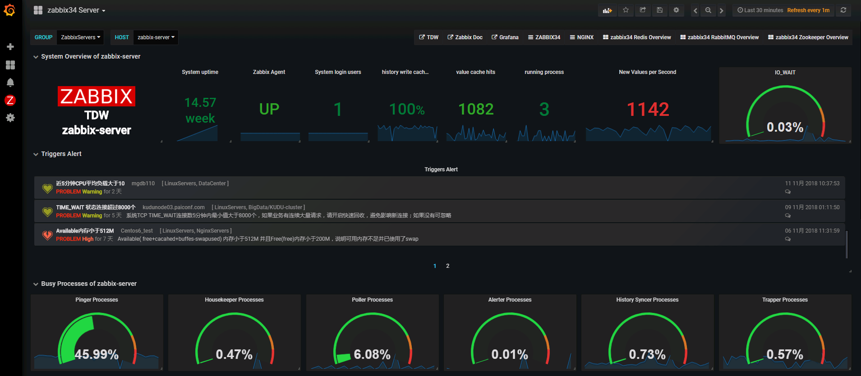Click the System uptime panel title
This screenshot has width=861, height=376.
point(200,72)
